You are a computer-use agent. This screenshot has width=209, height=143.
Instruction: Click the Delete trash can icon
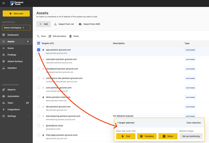(x=70, y=36)
